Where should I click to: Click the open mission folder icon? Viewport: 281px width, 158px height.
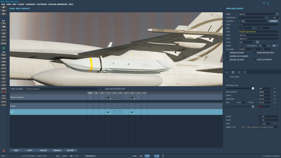tap(3, 11)
